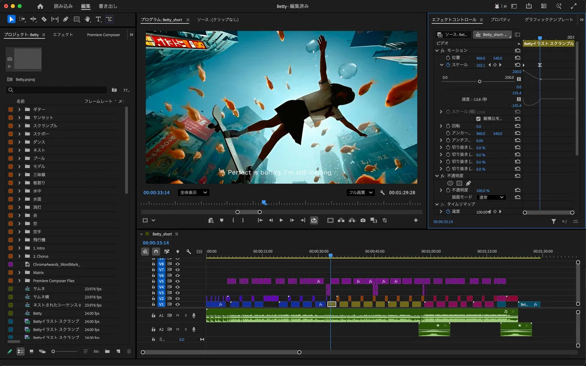Click Export Frame camera icon
This screenshot has height=366, width=586.
[363, 220]
